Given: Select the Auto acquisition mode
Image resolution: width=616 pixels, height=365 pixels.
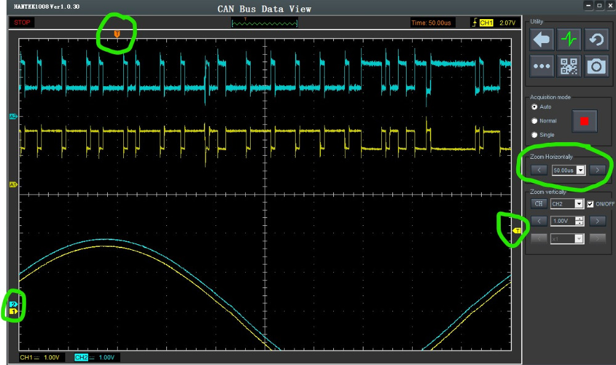Looking at the screenshot, I should [x=535, y=107].
